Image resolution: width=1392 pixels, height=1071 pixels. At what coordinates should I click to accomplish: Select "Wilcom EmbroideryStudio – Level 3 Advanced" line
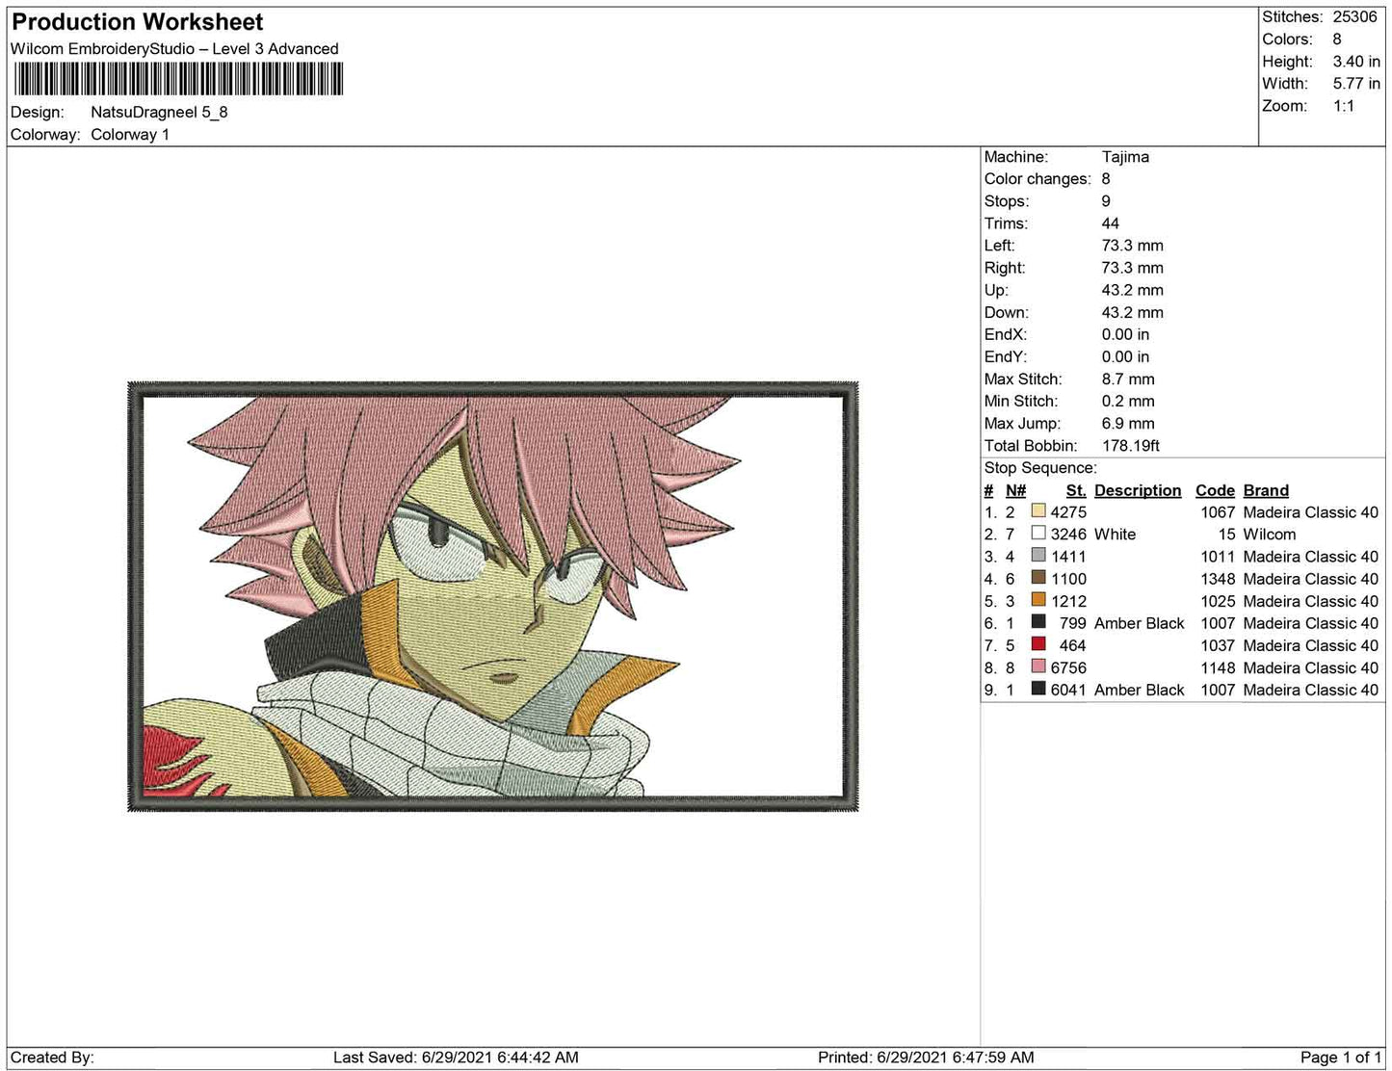[x=174, y=48]
